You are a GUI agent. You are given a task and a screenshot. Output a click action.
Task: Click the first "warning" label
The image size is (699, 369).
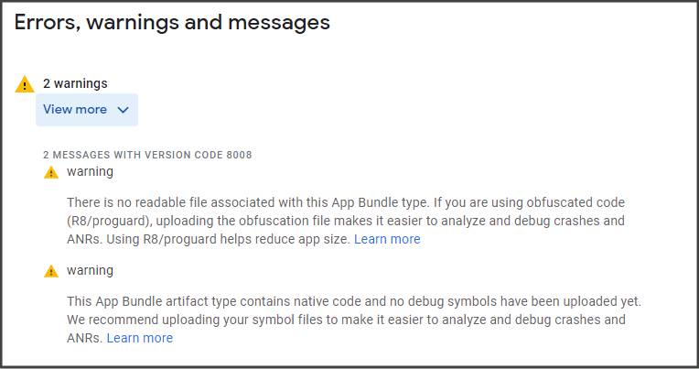(x=90, y=171)
